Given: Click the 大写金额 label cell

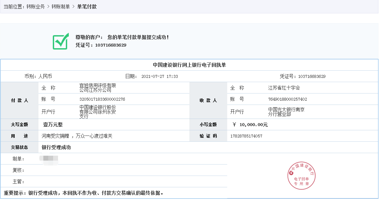Looking at the screenshot, I should [x=20, y=125].
